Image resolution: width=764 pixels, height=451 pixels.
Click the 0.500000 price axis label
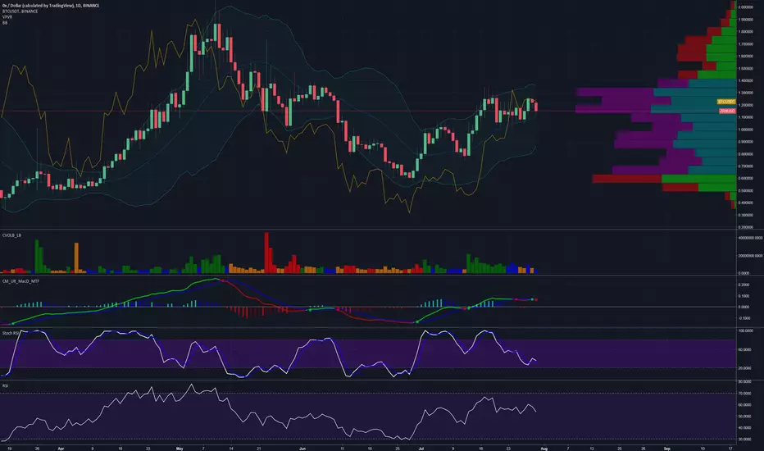point(746,190)
